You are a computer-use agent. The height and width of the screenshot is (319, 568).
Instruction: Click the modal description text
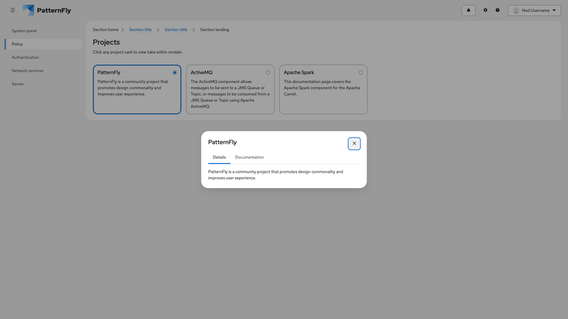pos(275,174)
